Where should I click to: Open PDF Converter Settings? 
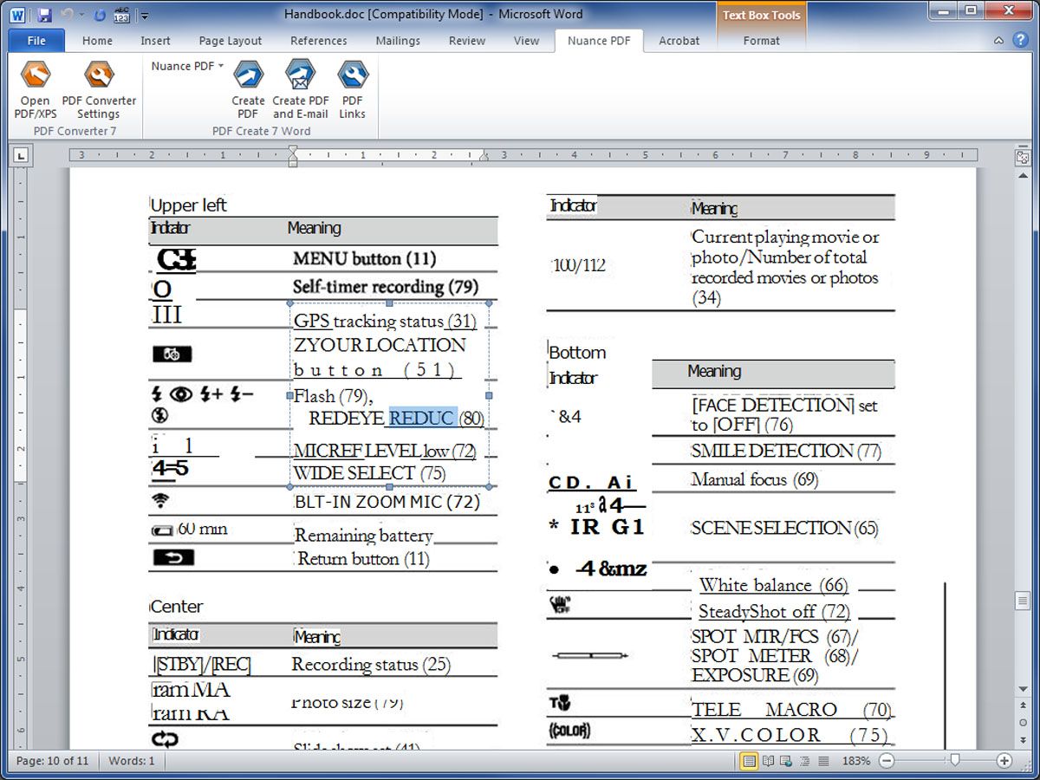pyautogui.click(x=99, y=90)
